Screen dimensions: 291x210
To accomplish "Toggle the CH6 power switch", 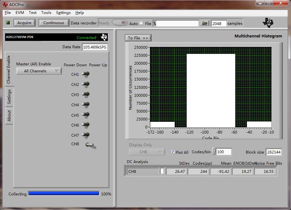I will click(86, 125).
